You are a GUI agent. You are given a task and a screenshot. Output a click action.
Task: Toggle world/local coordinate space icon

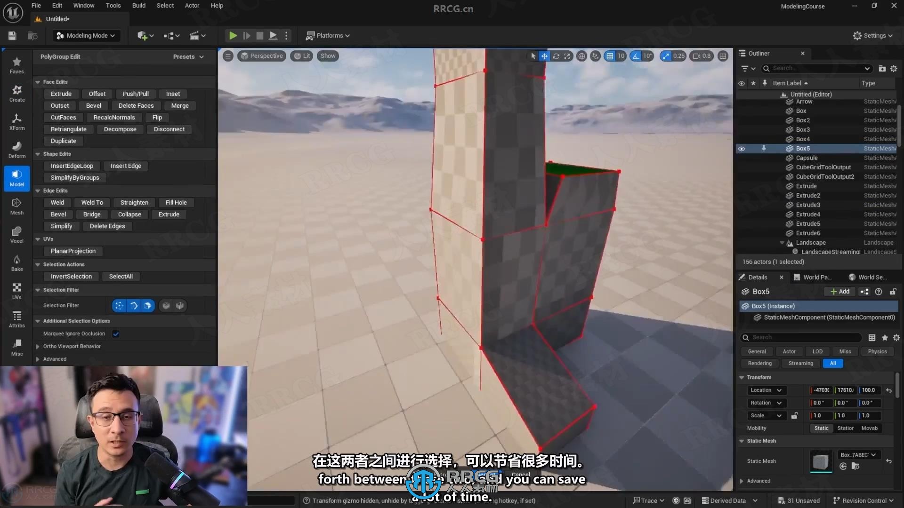581,56
